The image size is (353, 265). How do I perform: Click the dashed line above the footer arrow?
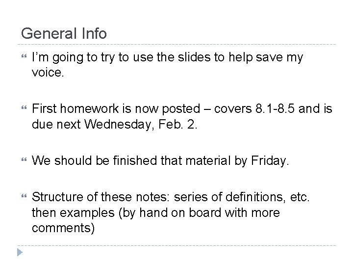pos(176,245)
